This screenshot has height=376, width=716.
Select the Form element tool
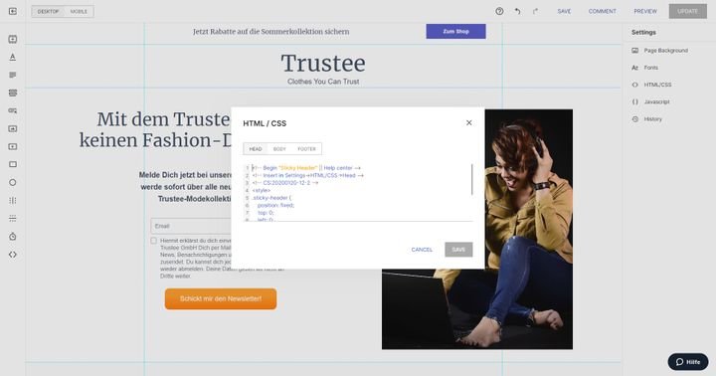(x=13, y=93)
